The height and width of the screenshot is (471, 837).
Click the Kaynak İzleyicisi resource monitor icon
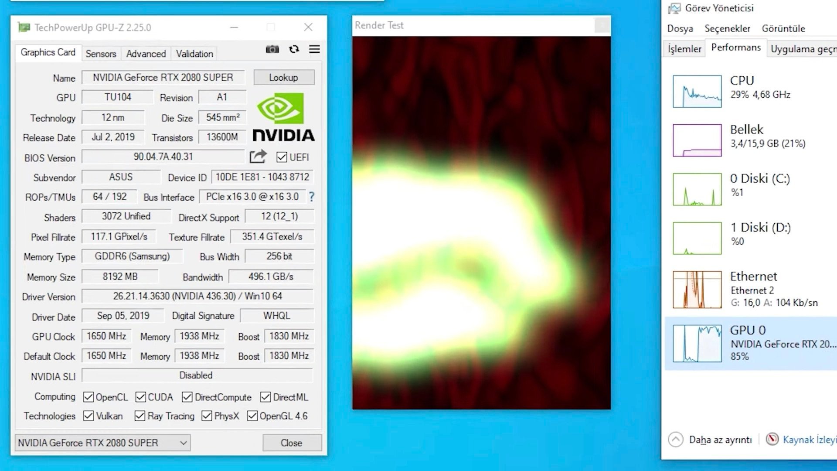point(772,439)
